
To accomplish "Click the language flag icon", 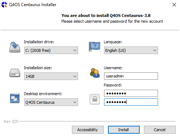I will coord(94,47).
